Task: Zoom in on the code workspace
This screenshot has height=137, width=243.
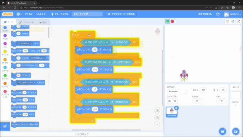Action: coord(157,110)
